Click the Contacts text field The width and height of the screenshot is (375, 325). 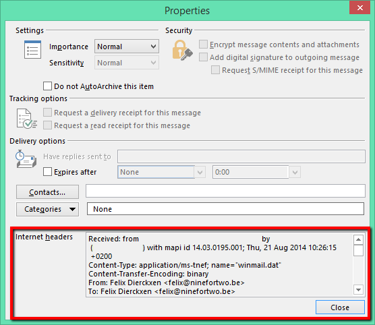[225, 191]
